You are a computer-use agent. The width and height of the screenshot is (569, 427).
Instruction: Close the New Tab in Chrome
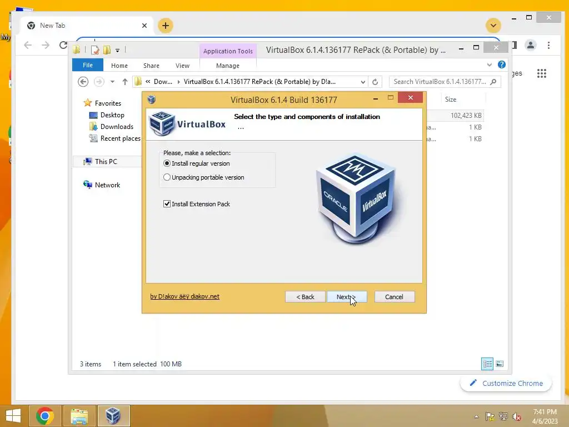pyautogui.click(x=144, y=26)
